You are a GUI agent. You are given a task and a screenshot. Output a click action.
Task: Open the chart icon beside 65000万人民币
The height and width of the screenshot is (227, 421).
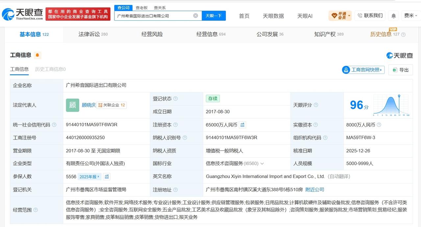pos(242,125)
